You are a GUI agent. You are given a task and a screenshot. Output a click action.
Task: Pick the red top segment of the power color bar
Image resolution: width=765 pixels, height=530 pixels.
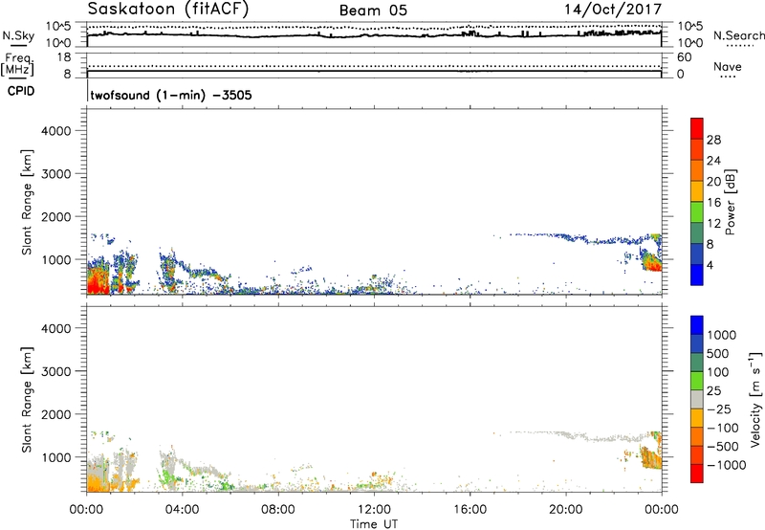697,129
